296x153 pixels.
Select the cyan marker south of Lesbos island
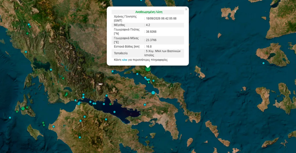pyautogui.click(x=263, y=63)
